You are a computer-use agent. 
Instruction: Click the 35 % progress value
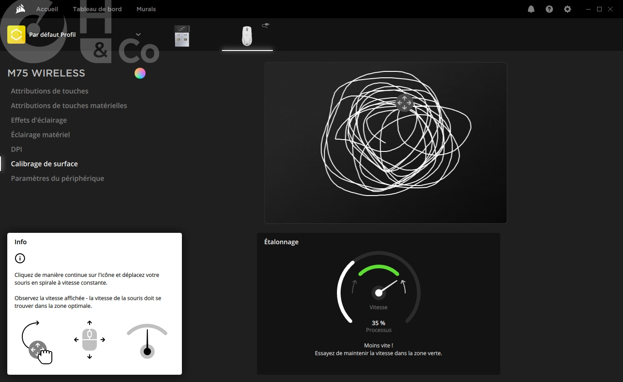(x=378, y=323)
